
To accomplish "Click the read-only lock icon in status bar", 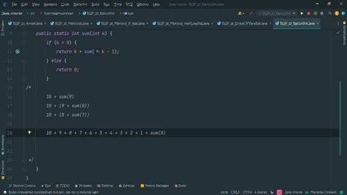I will point(272,192).
